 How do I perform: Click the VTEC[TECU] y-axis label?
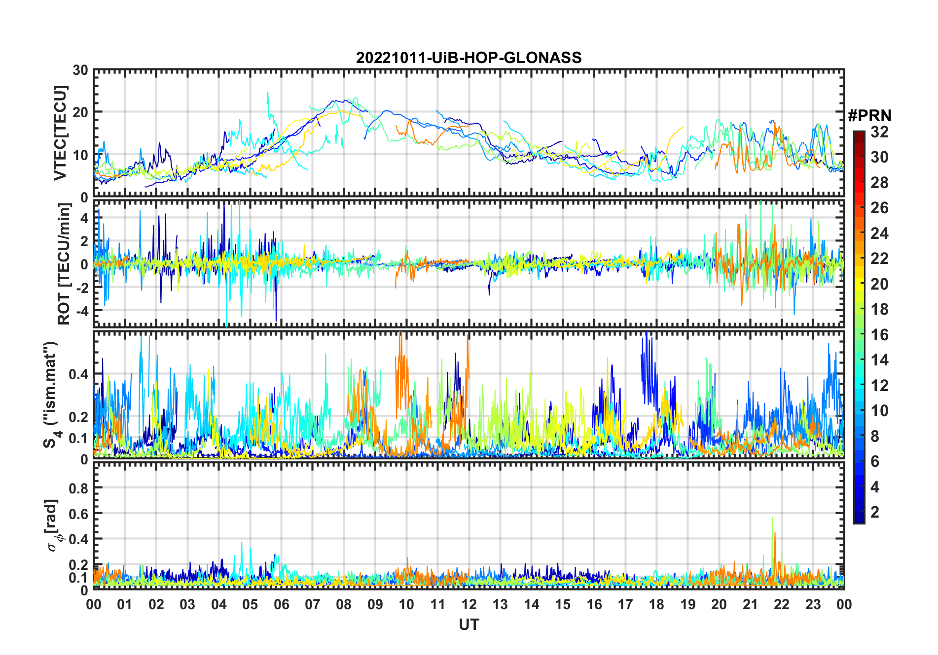click(60, 133)
